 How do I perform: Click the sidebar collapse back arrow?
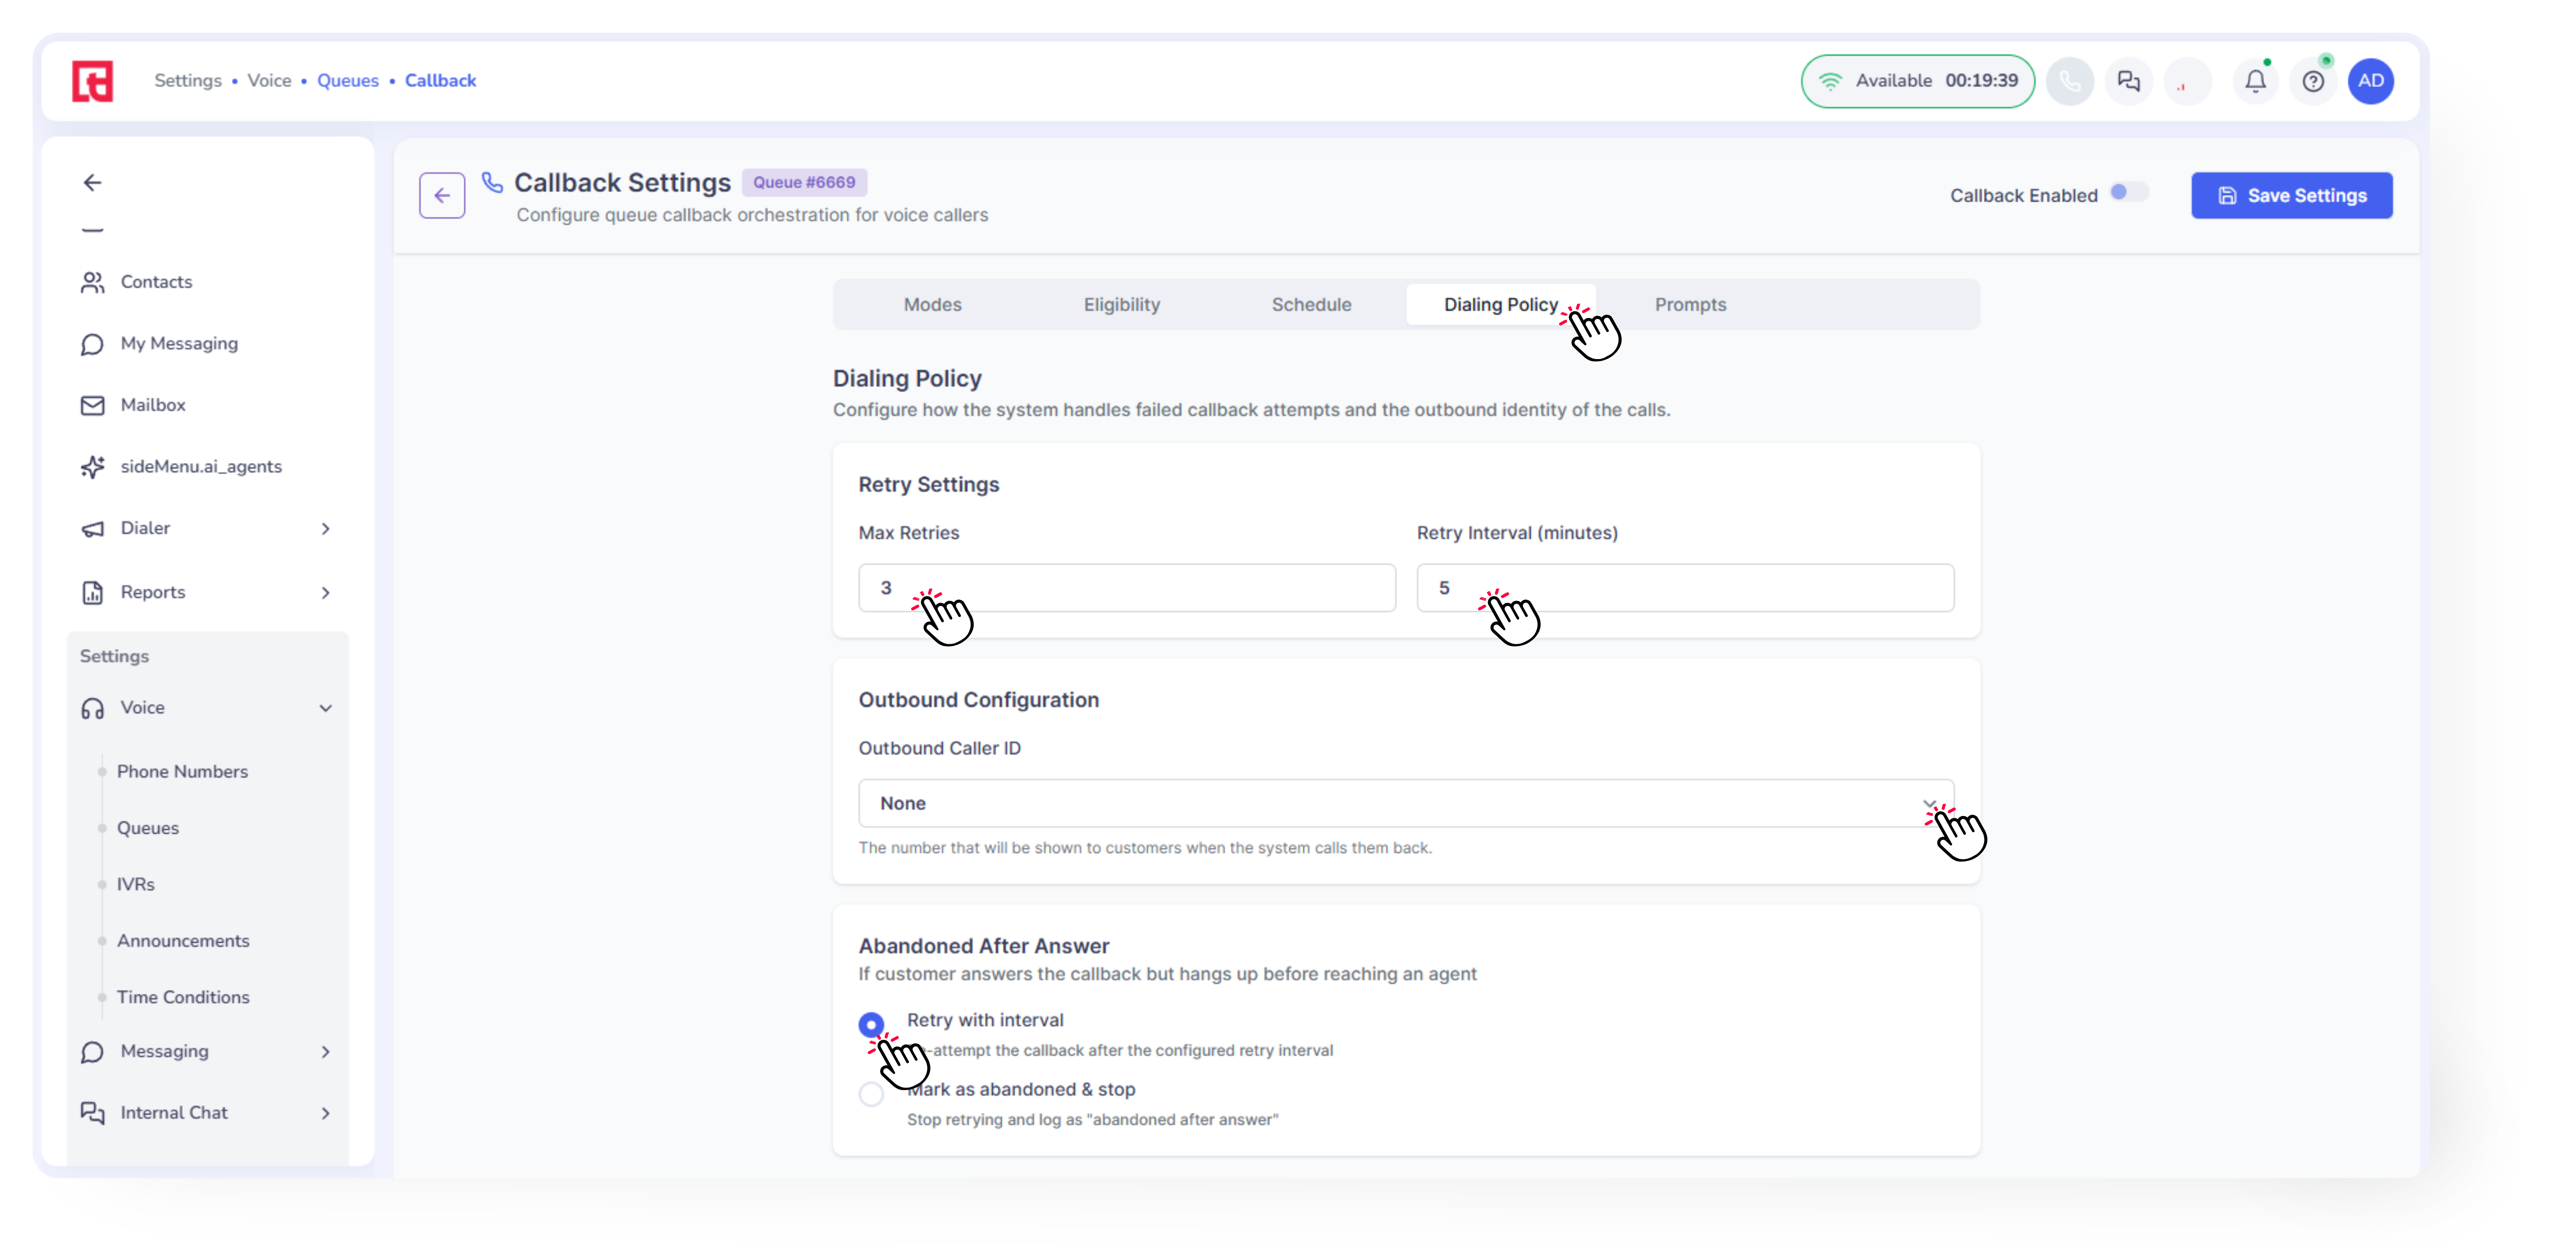[92, 182]
